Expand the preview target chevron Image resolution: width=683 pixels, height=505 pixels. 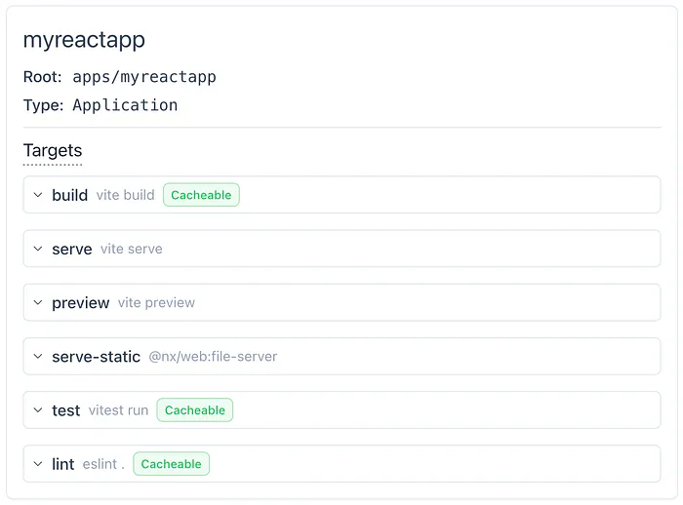click(38, 303)
